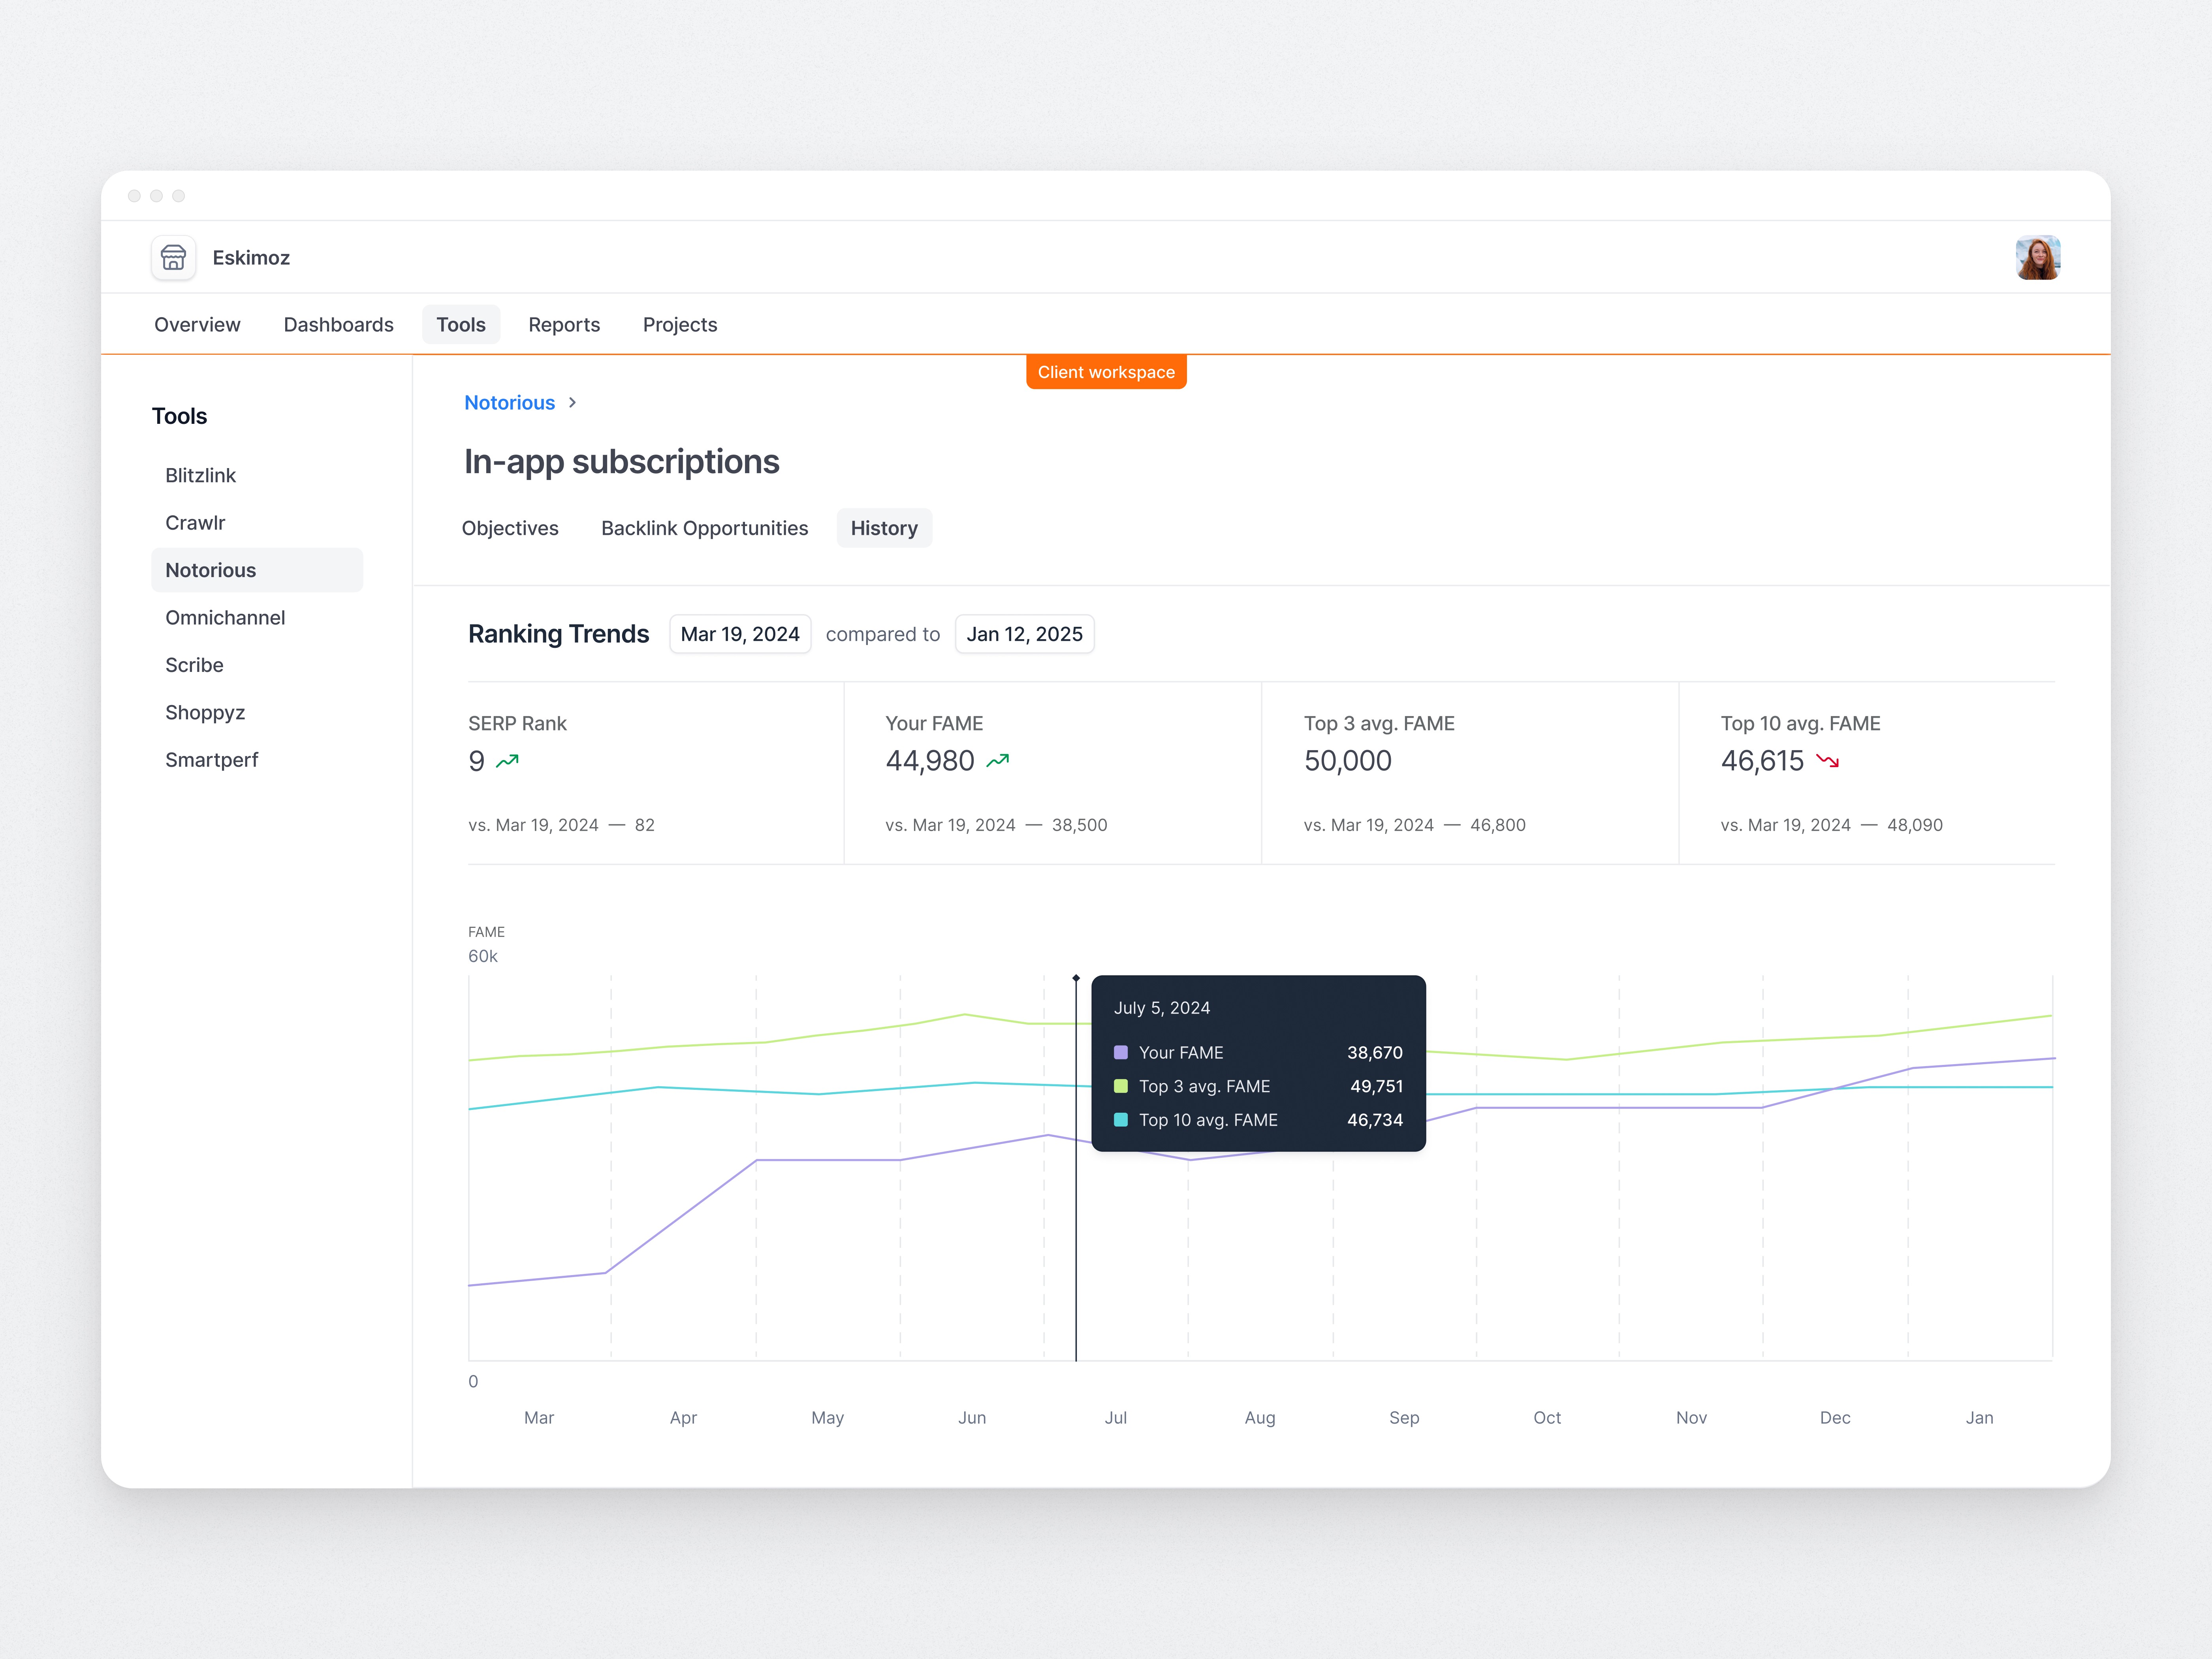Click the Top 10 avg. FAME value 46,615
Screen dimensions: 2212x1659
pos(1763,761)
